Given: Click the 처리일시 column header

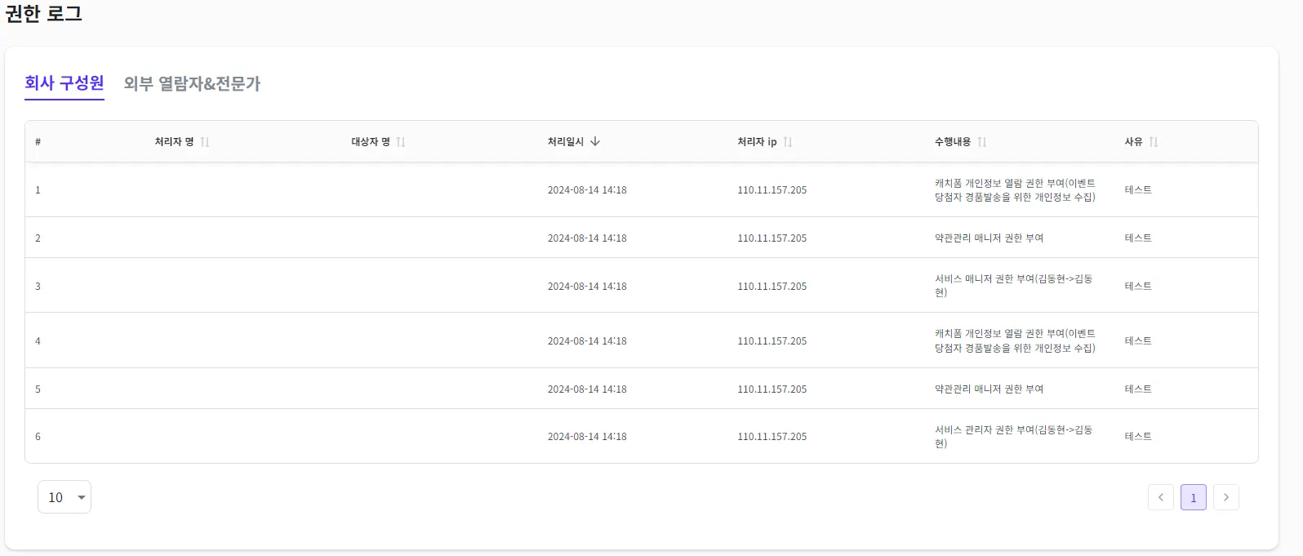Looking at the screenshot, I should [x=565, y=142].
